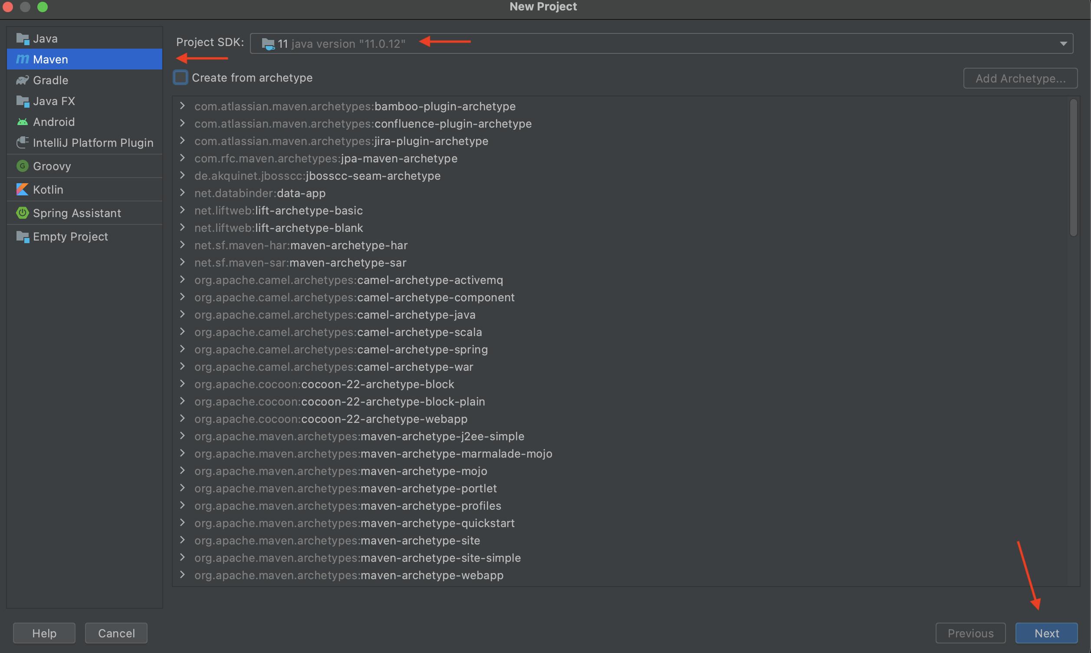Expand the jbosscc-seam-archetype node

[x=182, y=175]
